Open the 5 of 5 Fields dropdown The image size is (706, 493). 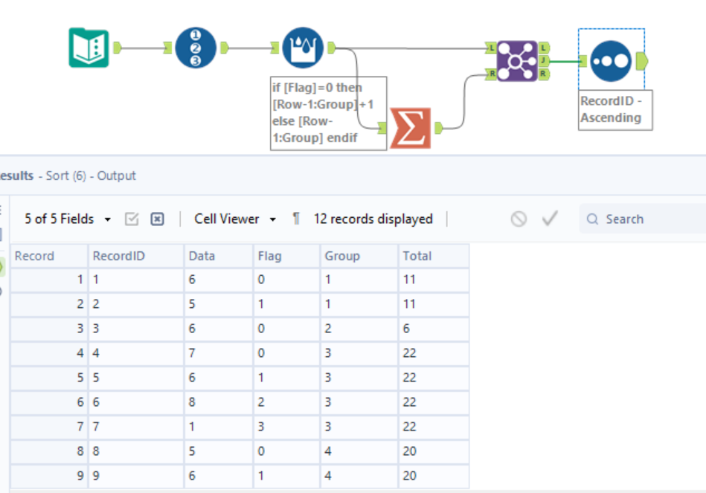(x=67, y=219)
